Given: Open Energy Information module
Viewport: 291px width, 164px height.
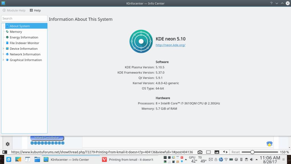Looking at the screenshot, I should 24,37.
